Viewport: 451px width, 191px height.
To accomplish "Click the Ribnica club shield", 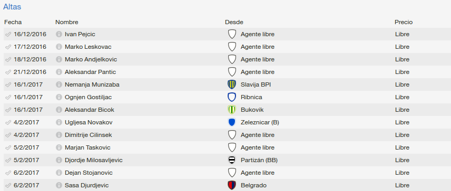I will click(232, 97).
